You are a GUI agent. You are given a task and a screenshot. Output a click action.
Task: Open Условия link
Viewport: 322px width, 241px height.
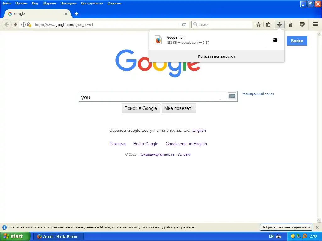pyautogui.click(x=184, y=154)
